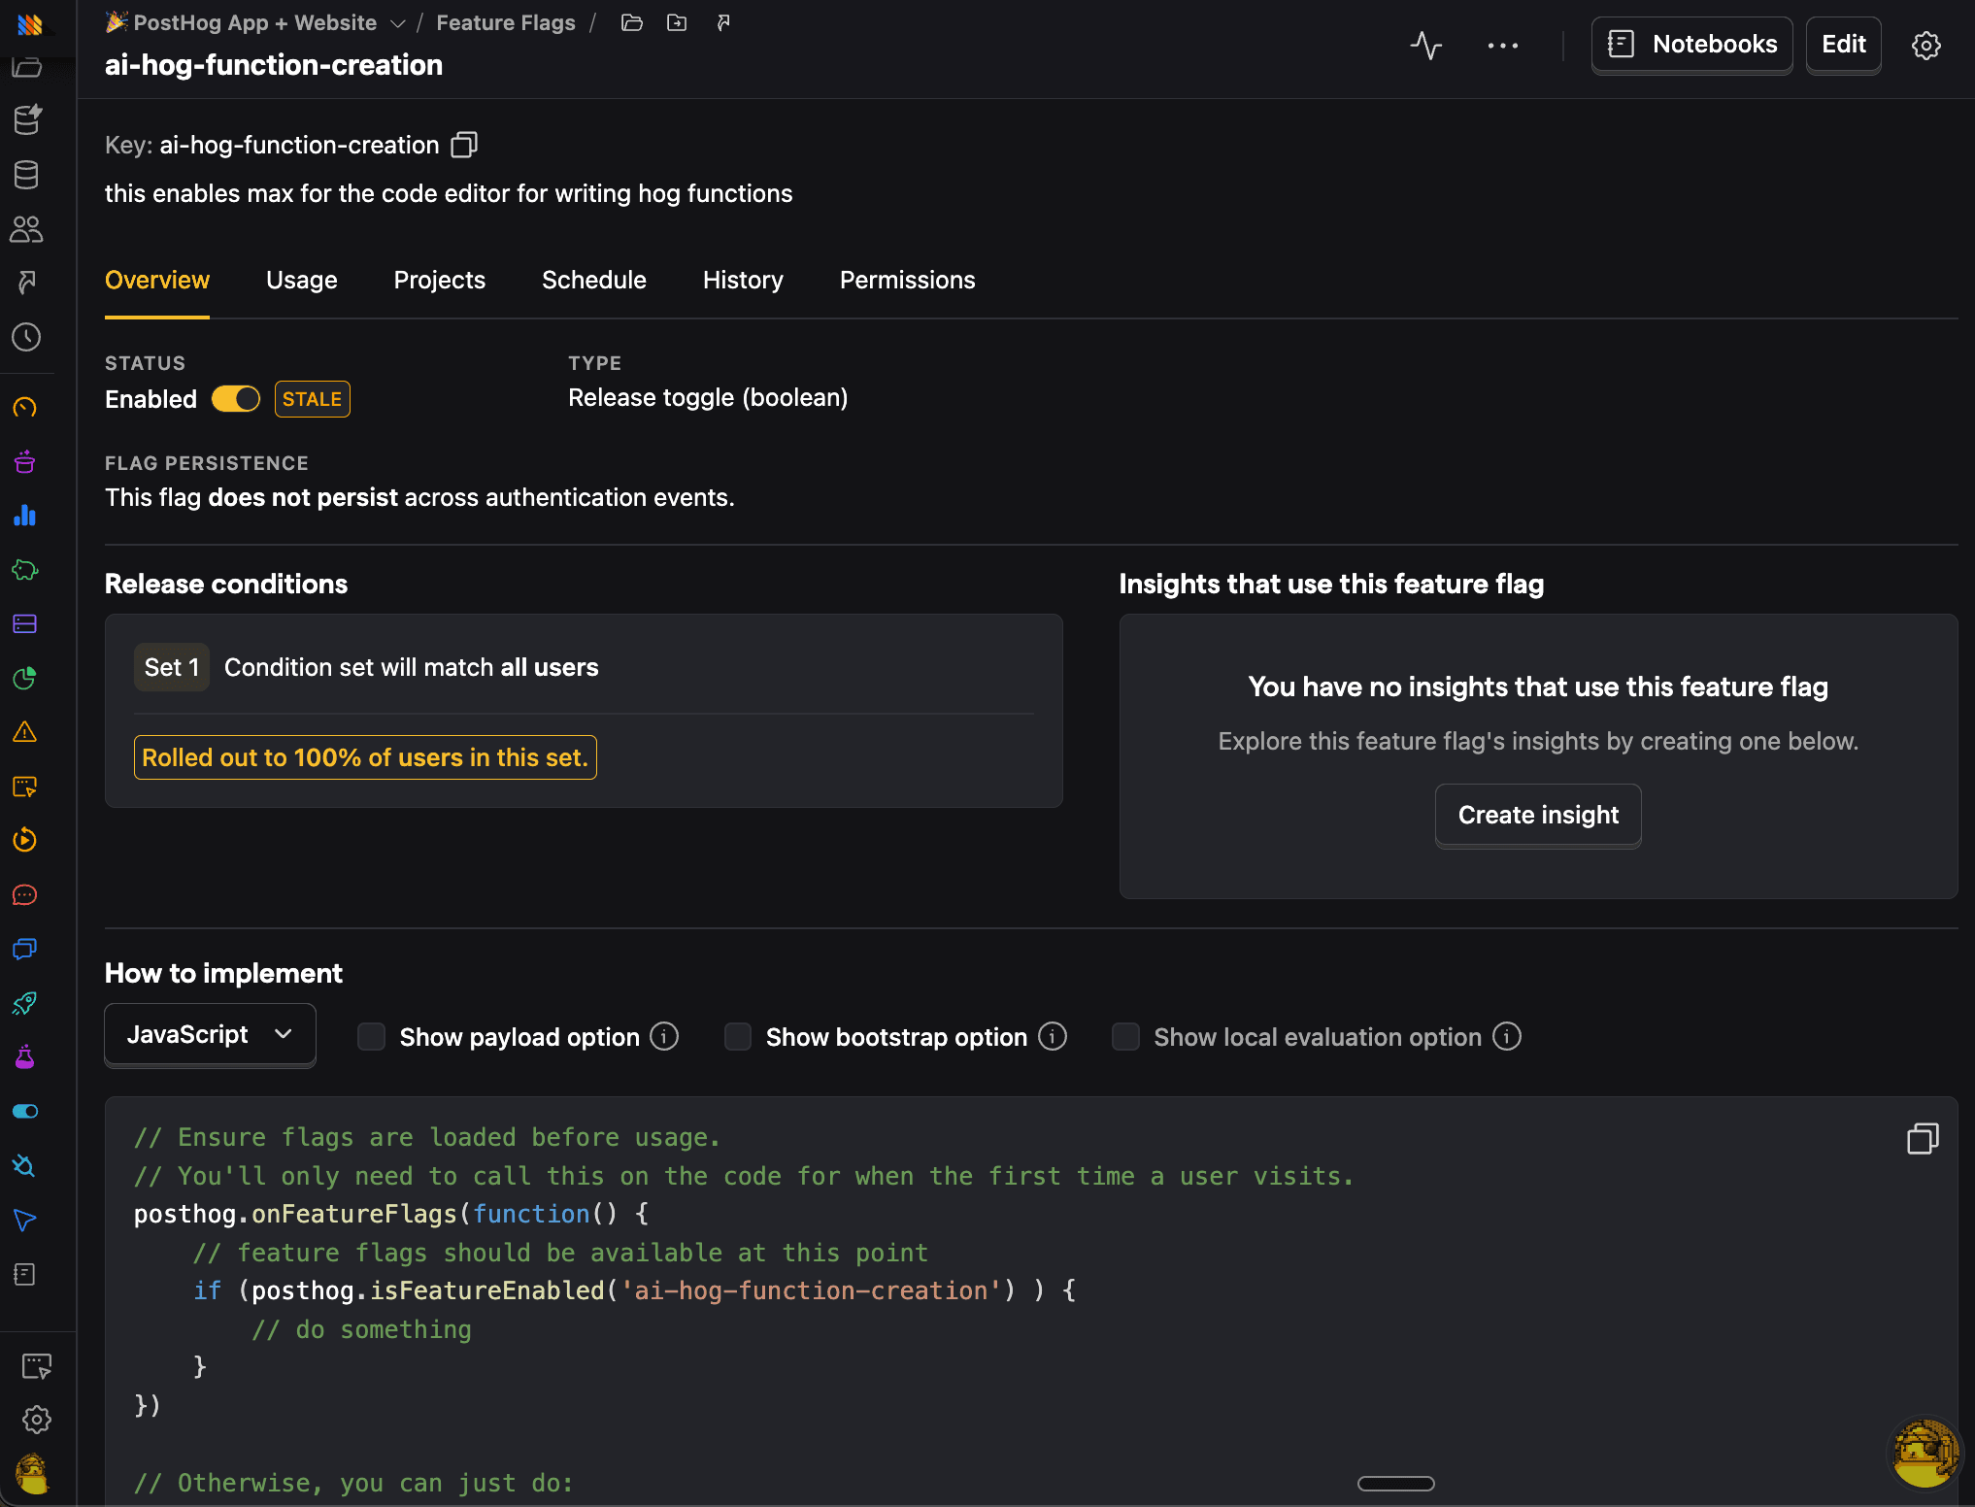Screen dimensions: 1975x1507
Task: Switch to the Usage tab
Action: click(302, 281)
